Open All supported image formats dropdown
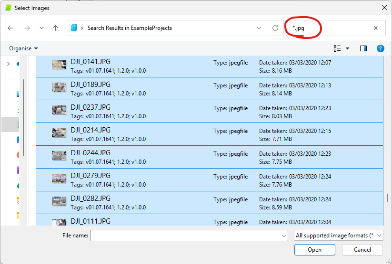This screenshot has height=264, width=392. (x=339, y=236)
